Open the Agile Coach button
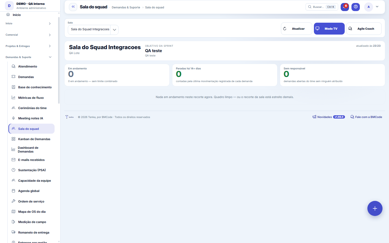The height and width of the screenshot is (243, 389). [364, 29]
